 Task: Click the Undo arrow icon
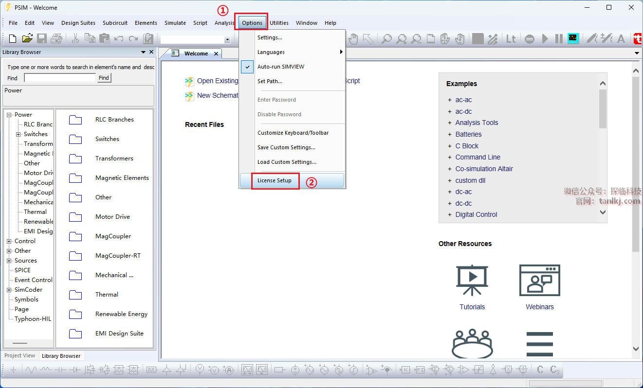(119, 39)
